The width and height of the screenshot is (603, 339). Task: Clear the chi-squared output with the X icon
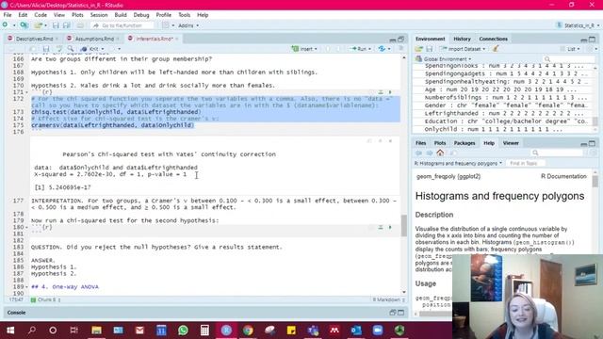coord(390,141)
